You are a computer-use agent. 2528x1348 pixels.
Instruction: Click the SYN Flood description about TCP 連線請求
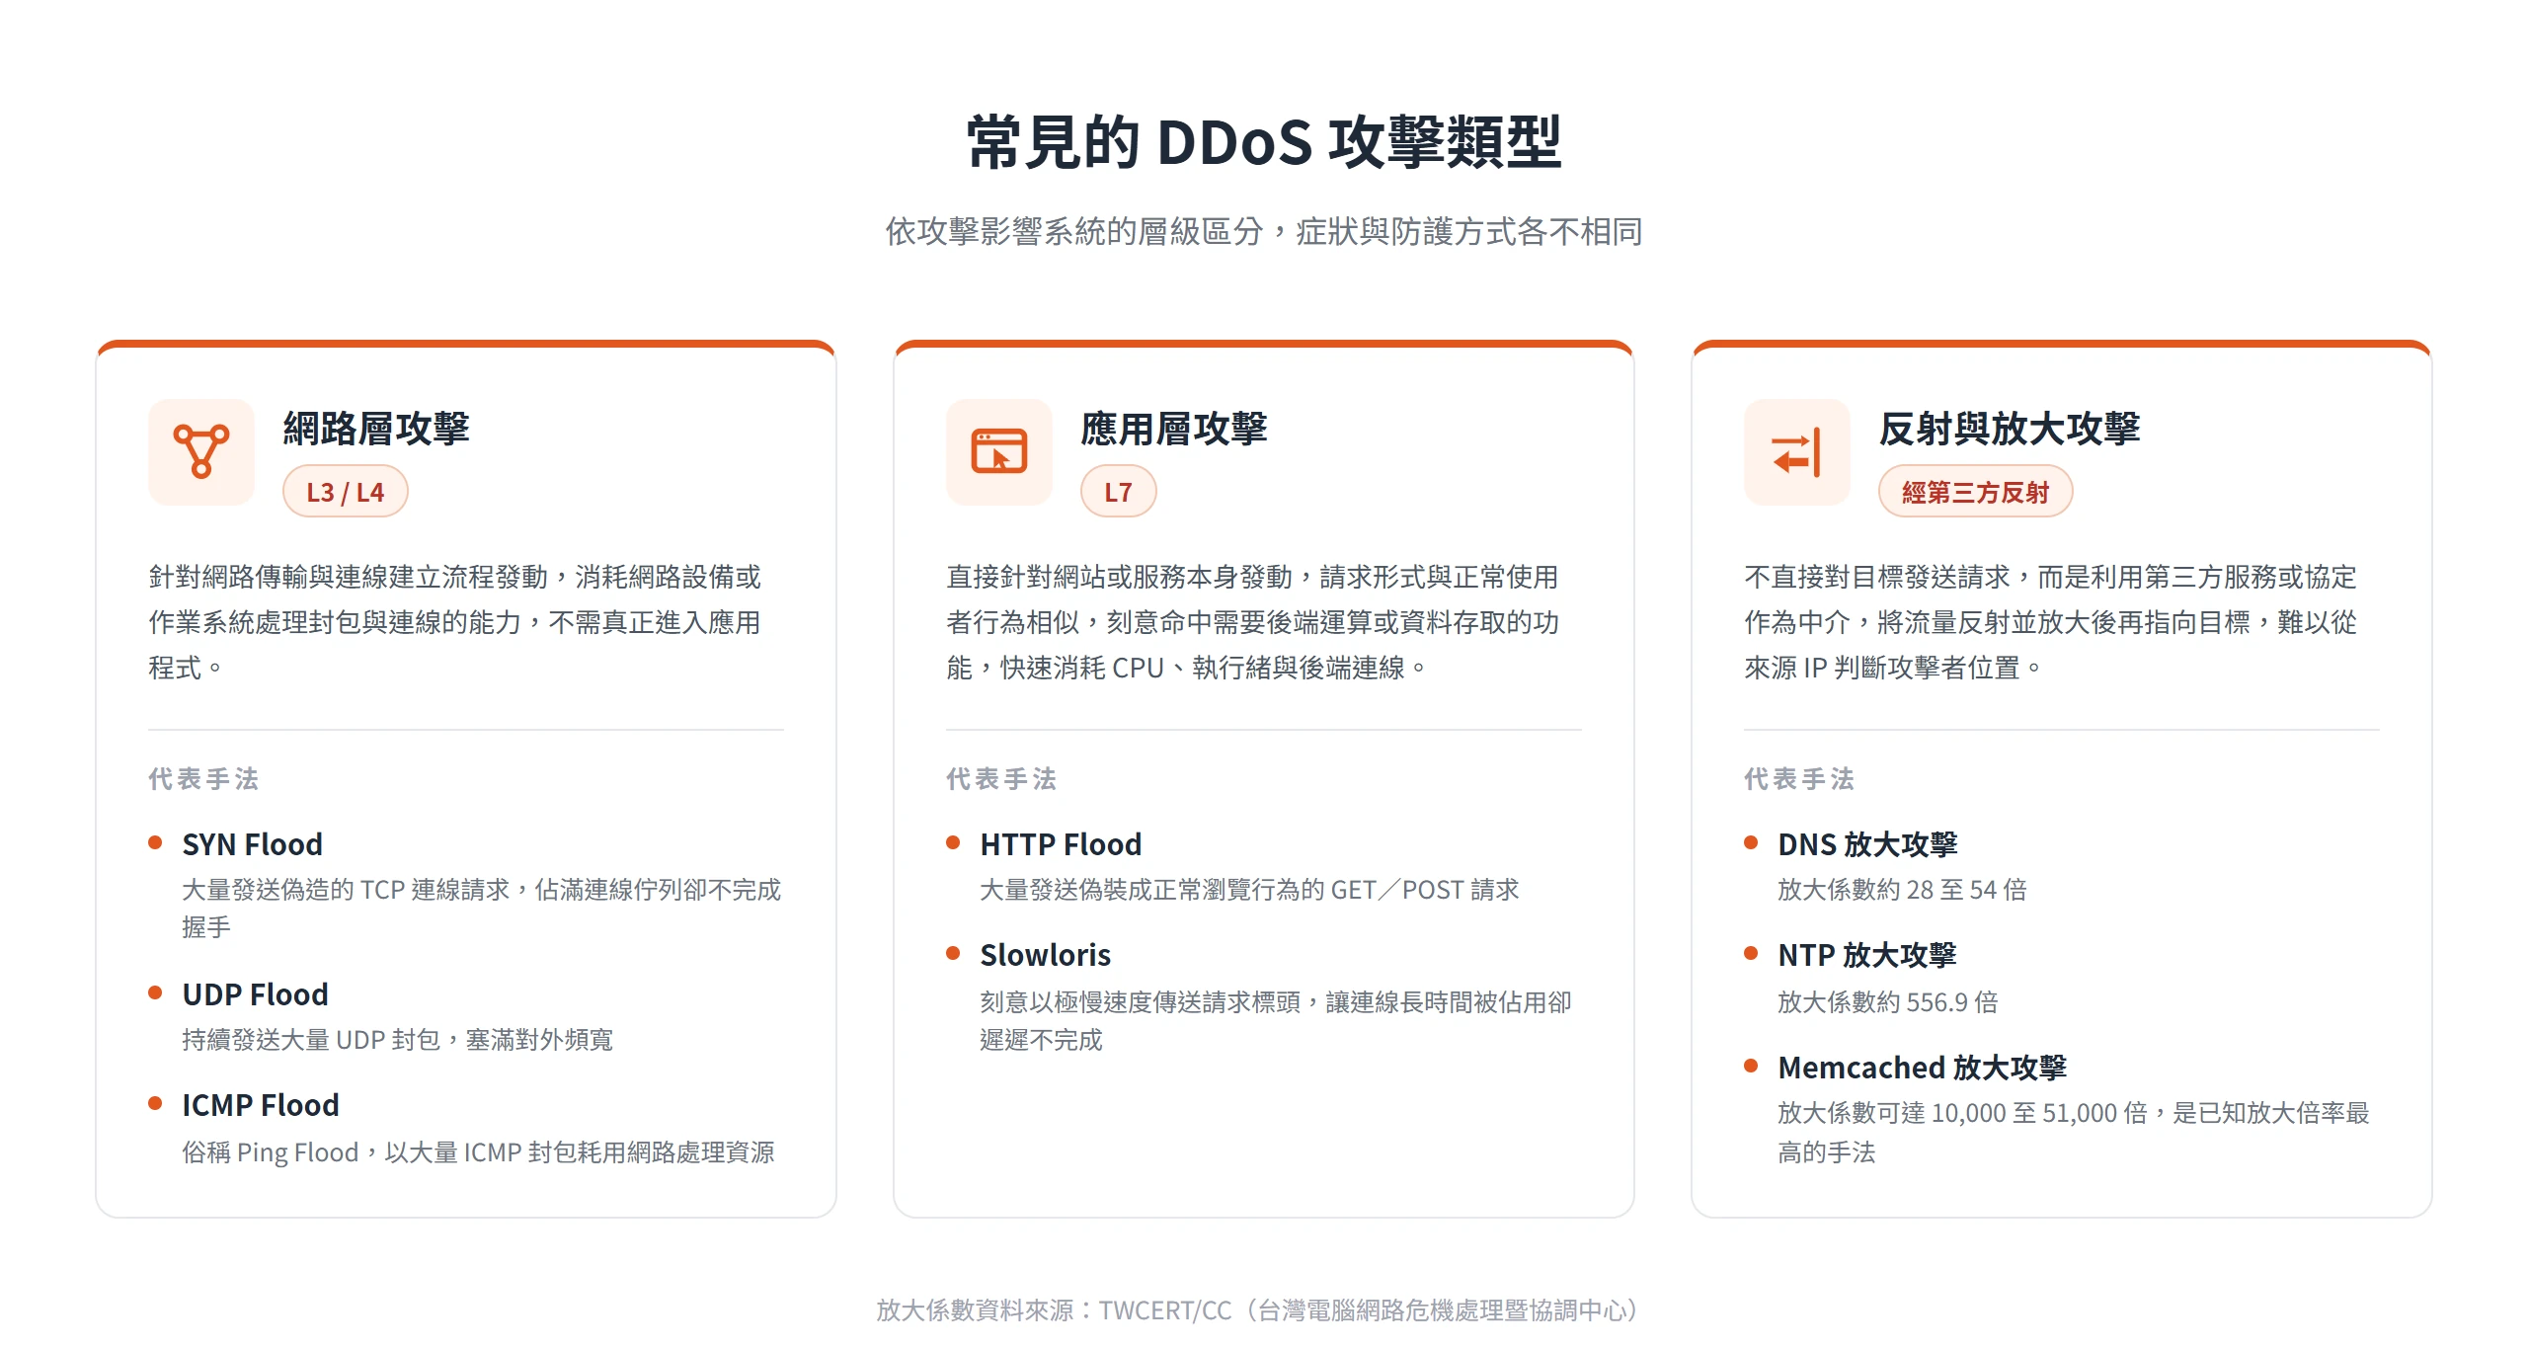click(x=482, y=909)
